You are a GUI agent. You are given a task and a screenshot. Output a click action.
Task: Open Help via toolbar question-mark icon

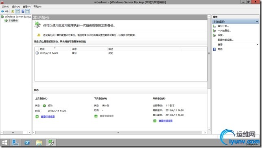[x=23, y=11]
